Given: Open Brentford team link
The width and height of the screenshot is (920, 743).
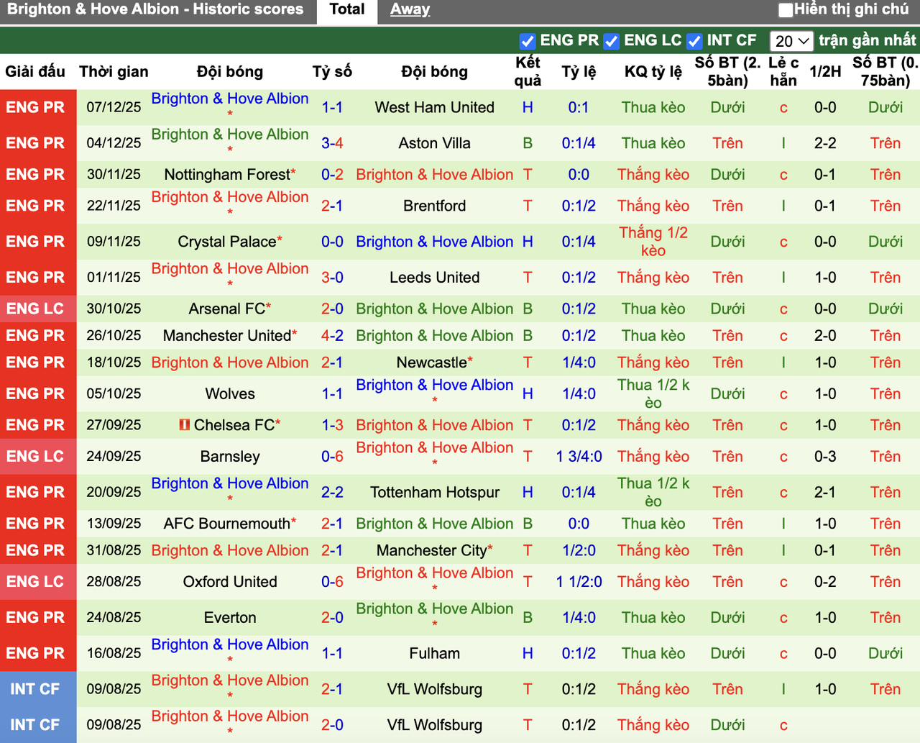Looking at the screenshot, I should (435, 206).
